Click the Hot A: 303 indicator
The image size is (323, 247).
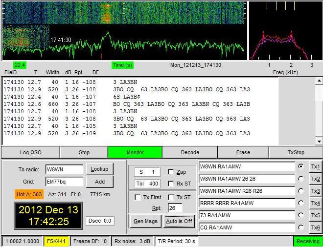pos(29,194)
